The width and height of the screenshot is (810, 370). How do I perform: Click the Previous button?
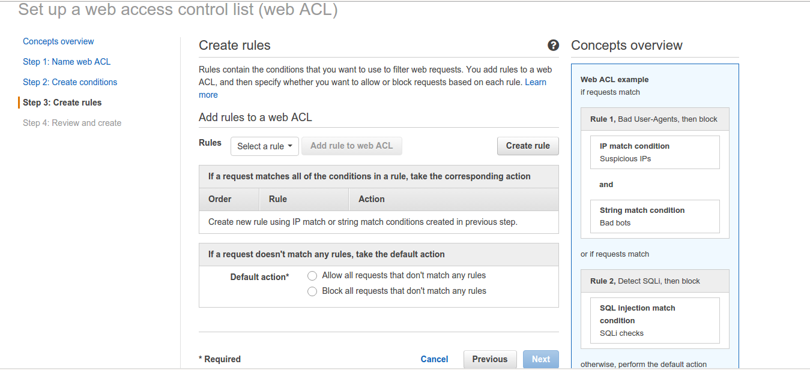pos(489,359)
